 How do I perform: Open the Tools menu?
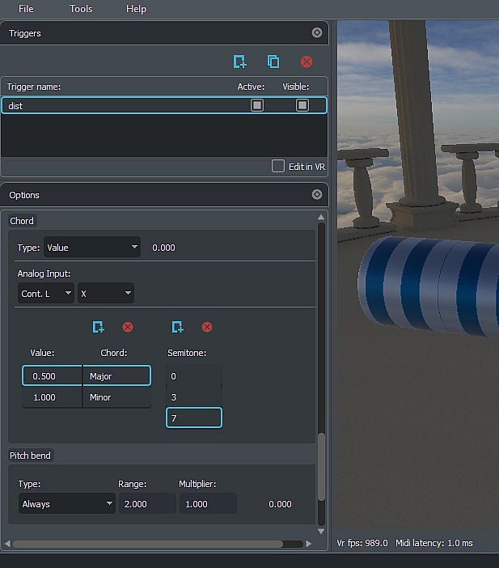coord(81,9)
